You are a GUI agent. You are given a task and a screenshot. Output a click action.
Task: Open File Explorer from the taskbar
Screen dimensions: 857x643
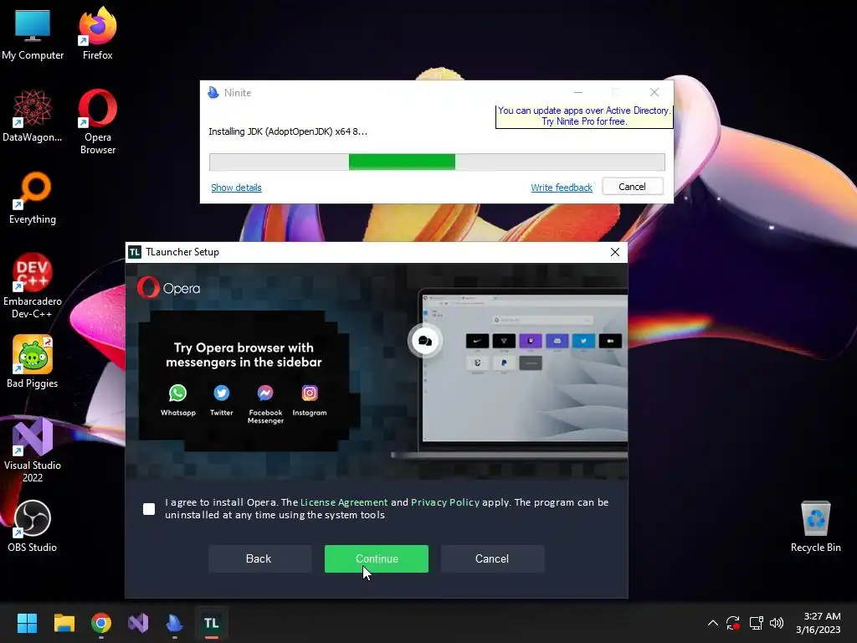64,623
